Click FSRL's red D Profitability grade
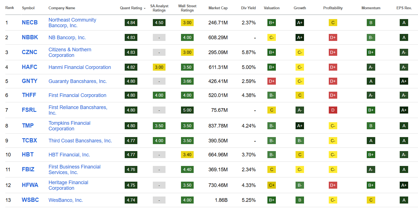The height and width of the screenshot is (208, 418). (333, 110)
